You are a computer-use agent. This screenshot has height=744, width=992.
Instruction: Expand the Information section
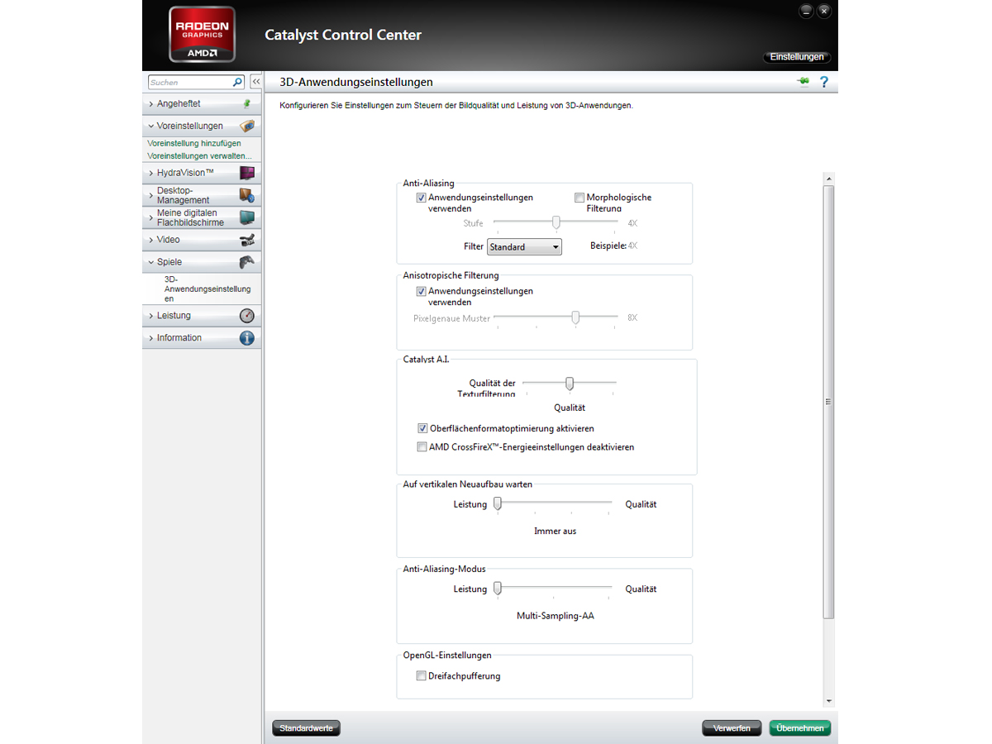pos(202,338)
